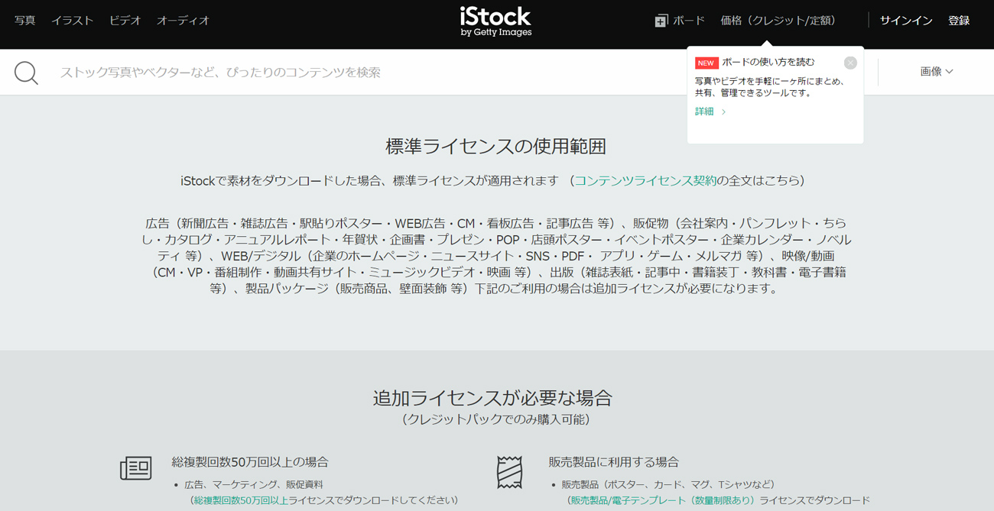Open 総複製回数50万回以上 license link
The width and height of the screenshot is (994, 511).
click(x=241, y=500)
